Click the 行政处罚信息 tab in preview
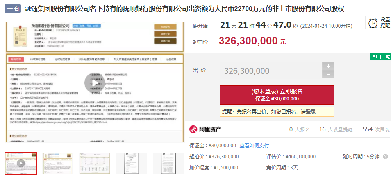391x182 pixels. point(62,59)
